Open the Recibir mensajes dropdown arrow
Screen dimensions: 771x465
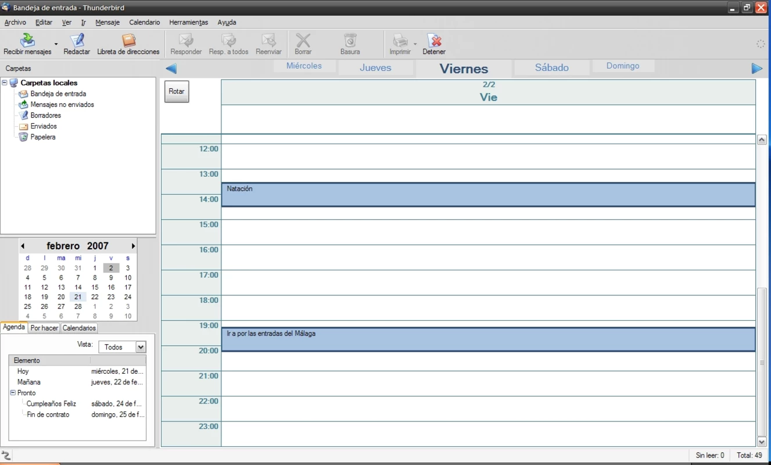click(x=56, y=44)
